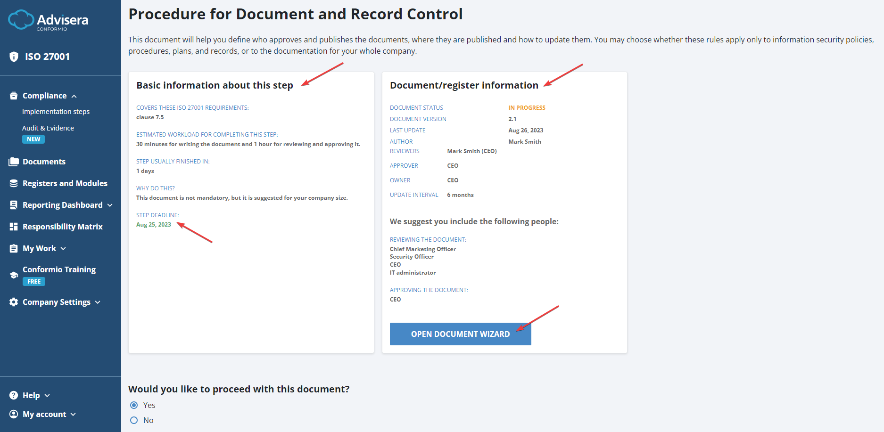The width and height of the screenshot is (884, 432).
Task: Click the Help question mark icon
Action: 14,395
